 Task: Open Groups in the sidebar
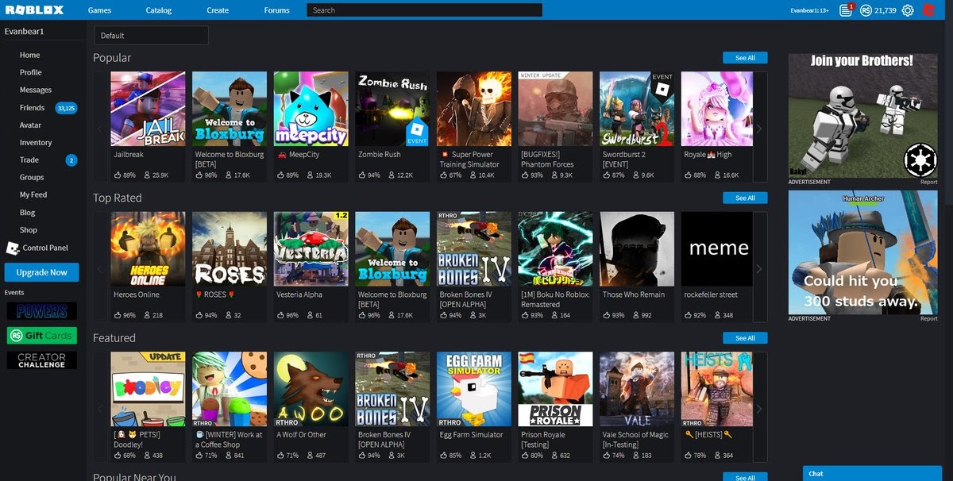pyautogui.click(x=32, y=178)
